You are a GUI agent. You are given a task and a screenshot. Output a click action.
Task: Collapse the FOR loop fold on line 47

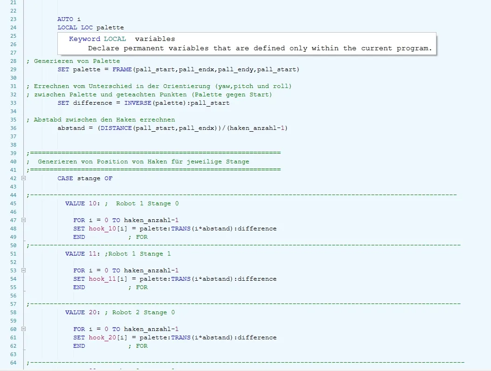(x=23, y=220)
